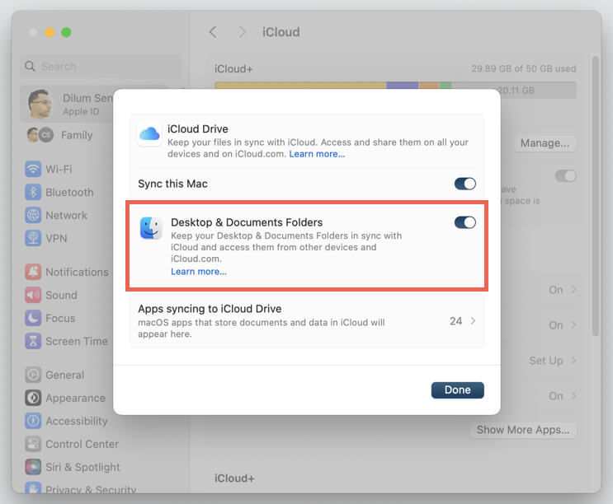Open Siri & Spotlight icon in sidebar
613x504 pixels.
point(33,467)
